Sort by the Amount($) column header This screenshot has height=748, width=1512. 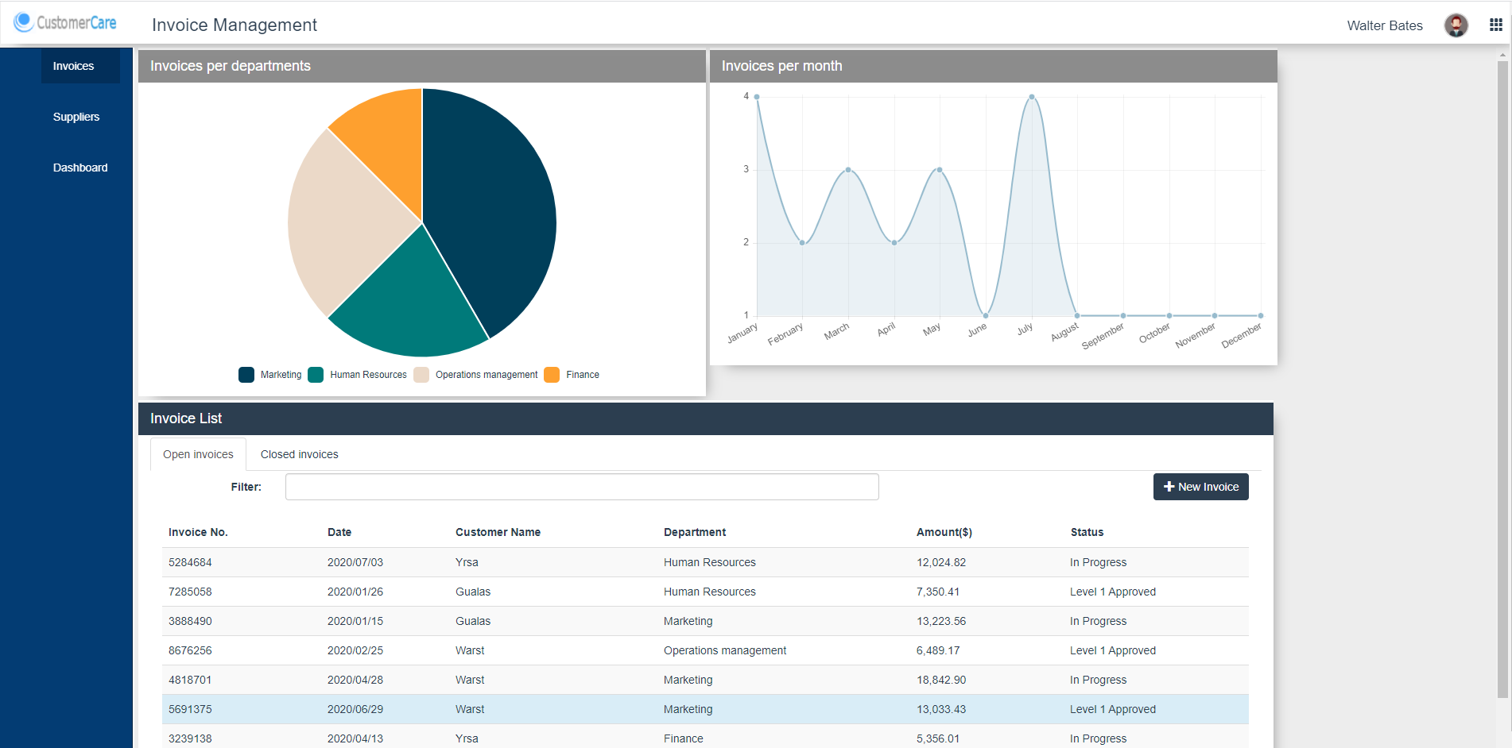click(944, 532)
